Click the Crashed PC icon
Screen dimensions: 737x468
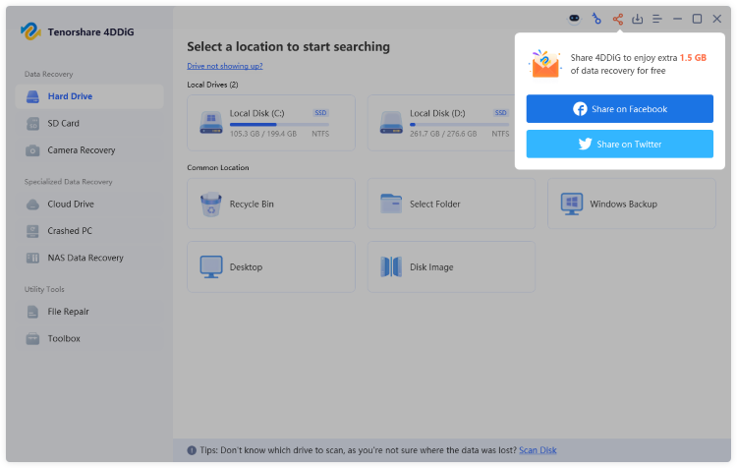click(32, 231)
